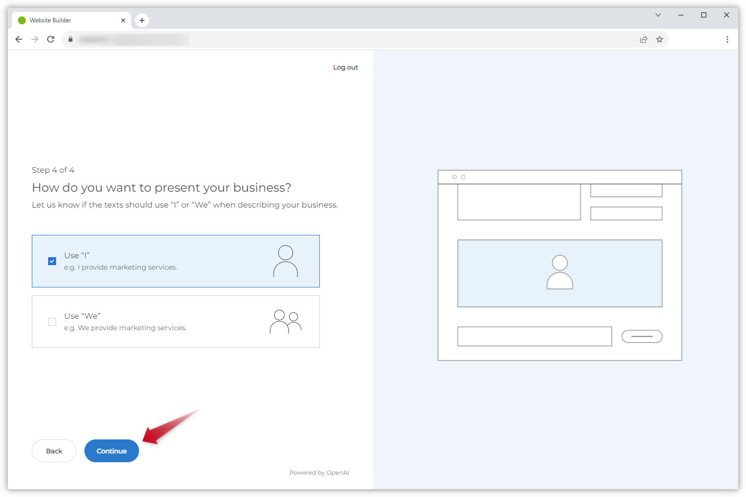Uncheck the Use "I" checkbox
This screenshot has width=746, height=497.
pos(52,261)
